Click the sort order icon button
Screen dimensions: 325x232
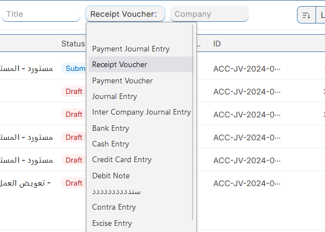coord(306,15)
